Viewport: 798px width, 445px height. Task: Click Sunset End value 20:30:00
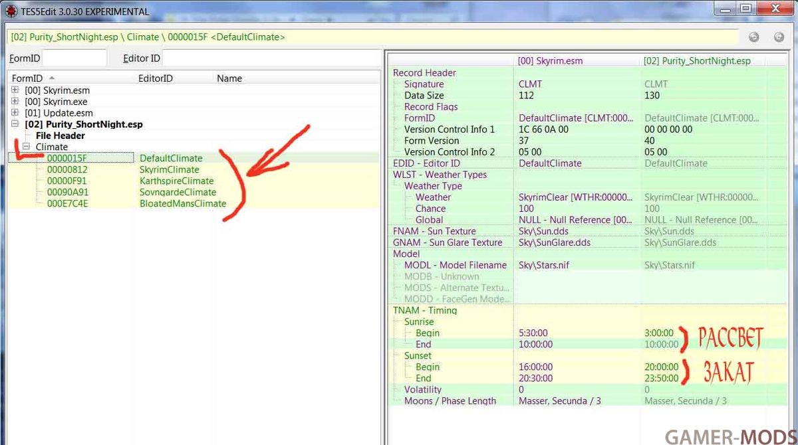point(535,378)
